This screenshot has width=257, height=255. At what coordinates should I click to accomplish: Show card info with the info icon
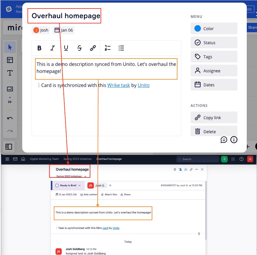234,140
